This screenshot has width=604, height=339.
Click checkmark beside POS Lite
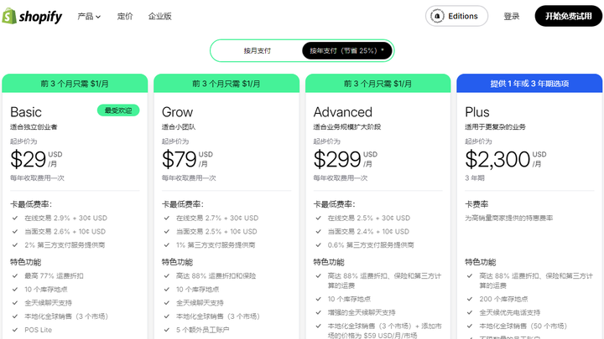15,330
